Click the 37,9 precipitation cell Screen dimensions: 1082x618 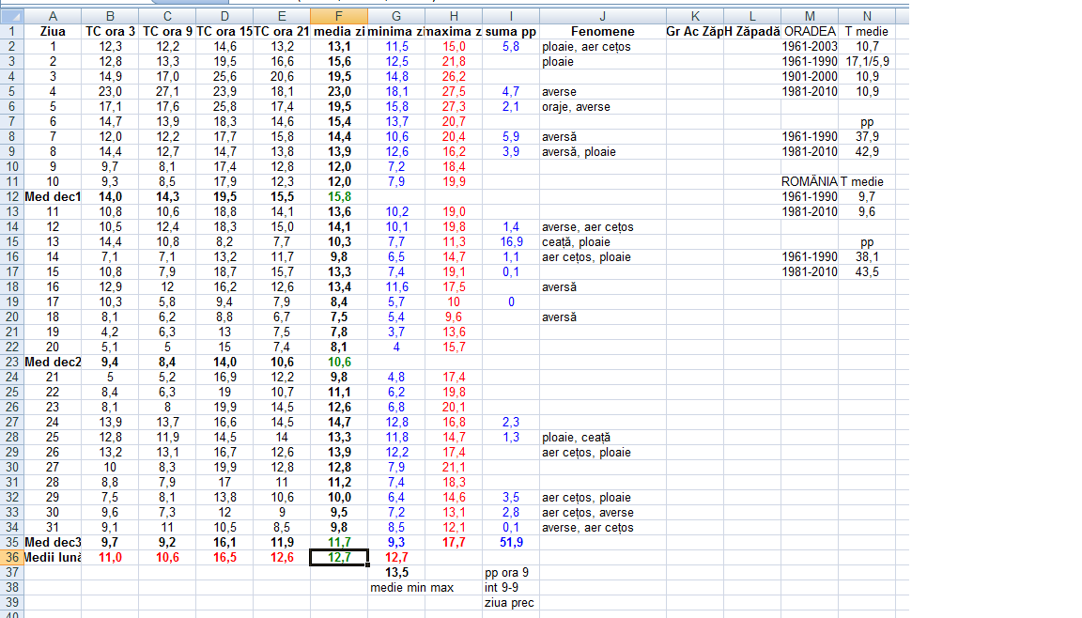tap(867, 136)
